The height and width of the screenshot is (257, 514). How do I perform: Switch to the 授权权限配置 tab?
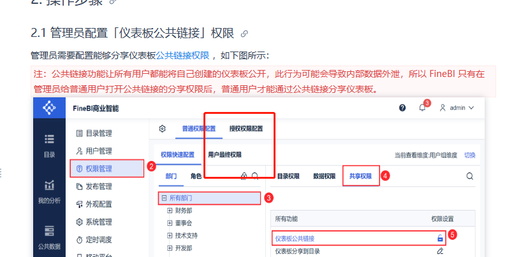[x=246, y=129]
